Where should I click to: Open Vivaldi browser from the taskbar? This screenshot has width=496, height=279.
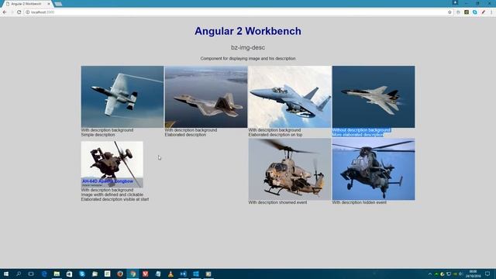tap(145, 274)
